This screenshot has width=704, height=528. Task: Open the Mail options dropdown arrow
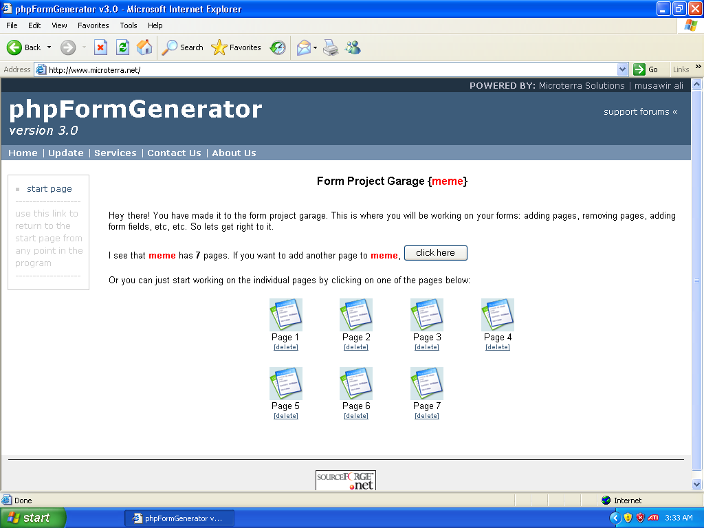tap(315, 47)
